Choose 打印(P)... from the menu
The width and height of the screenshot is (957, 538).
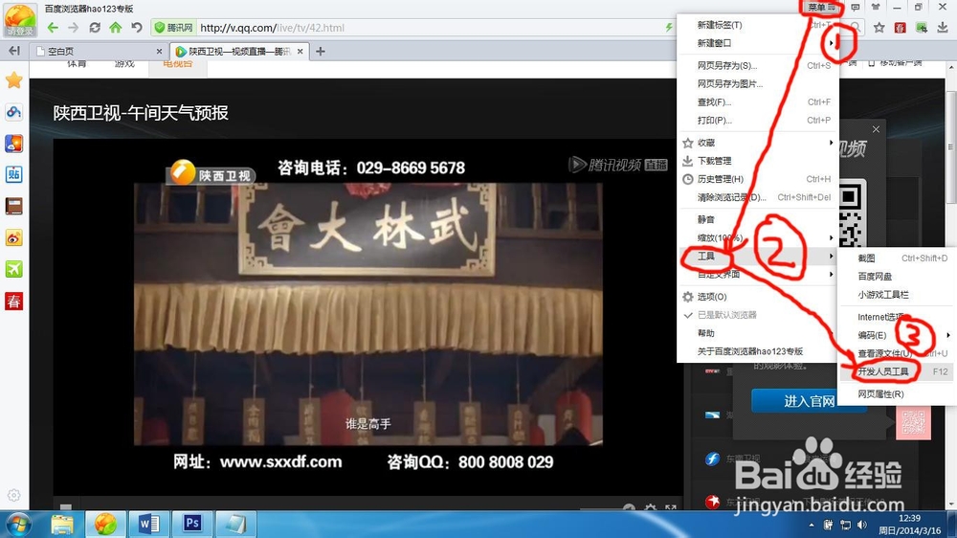tap(757, 121)
